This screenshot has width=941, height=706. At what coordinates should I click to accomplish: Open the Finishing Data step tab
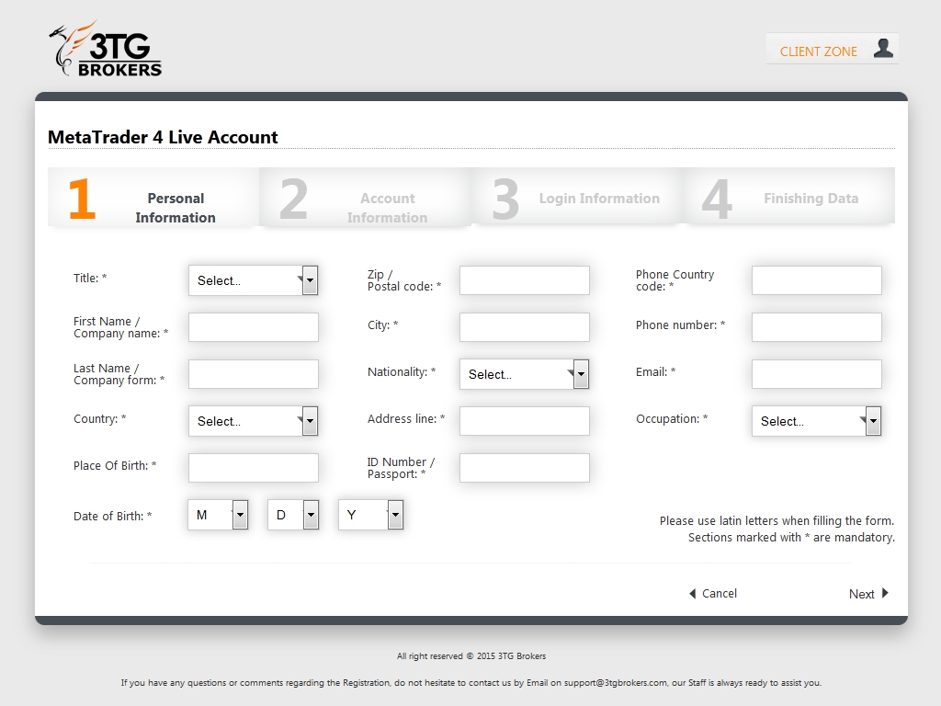click(x=788, y=199)
